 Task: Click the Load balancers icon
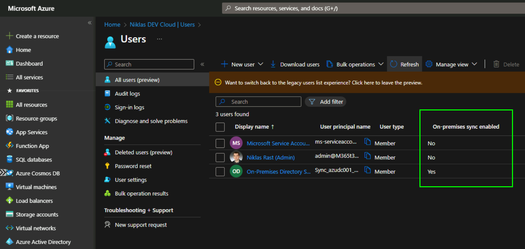coord(10,201)
